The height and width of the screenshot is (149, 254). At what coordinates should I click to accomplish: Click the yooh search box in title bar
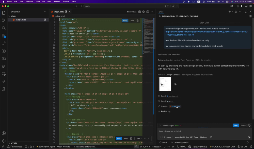click(124, 6)
